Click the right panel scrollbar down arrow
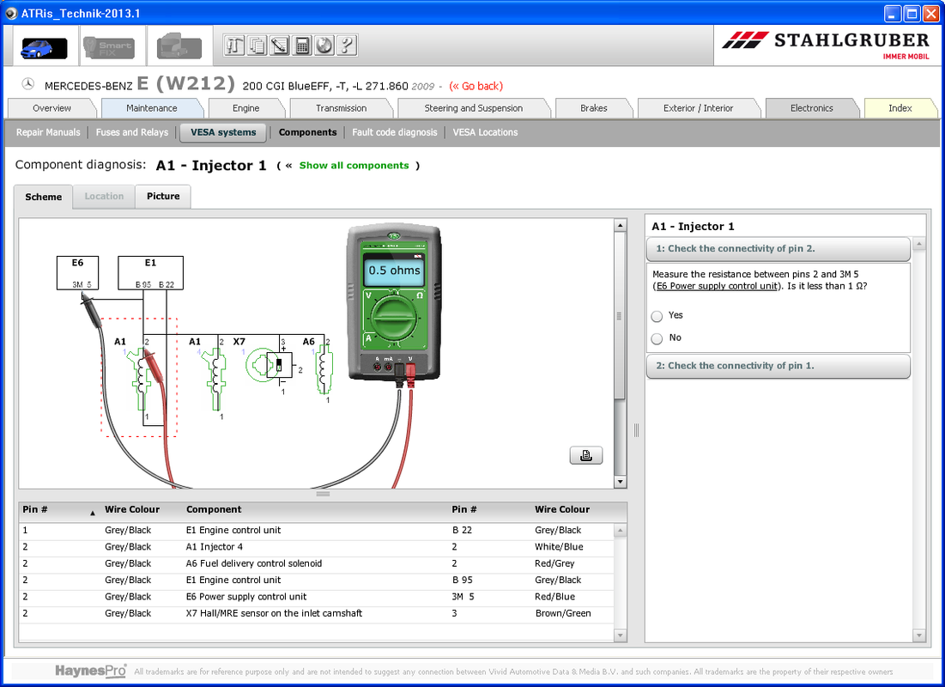Screen dimensions: 945x687 click(919, 635)
